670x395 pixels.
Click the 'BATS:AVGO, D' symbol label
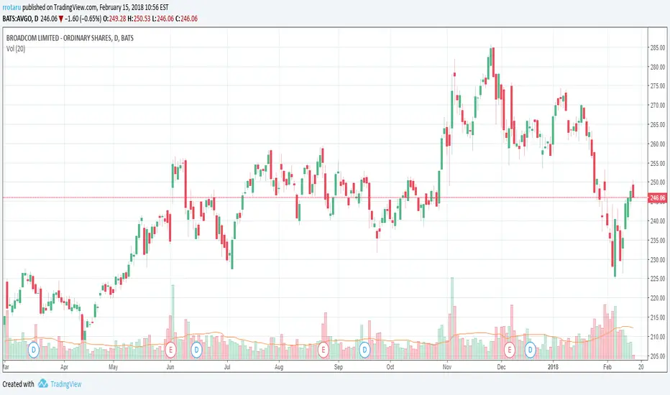(20, 19)
